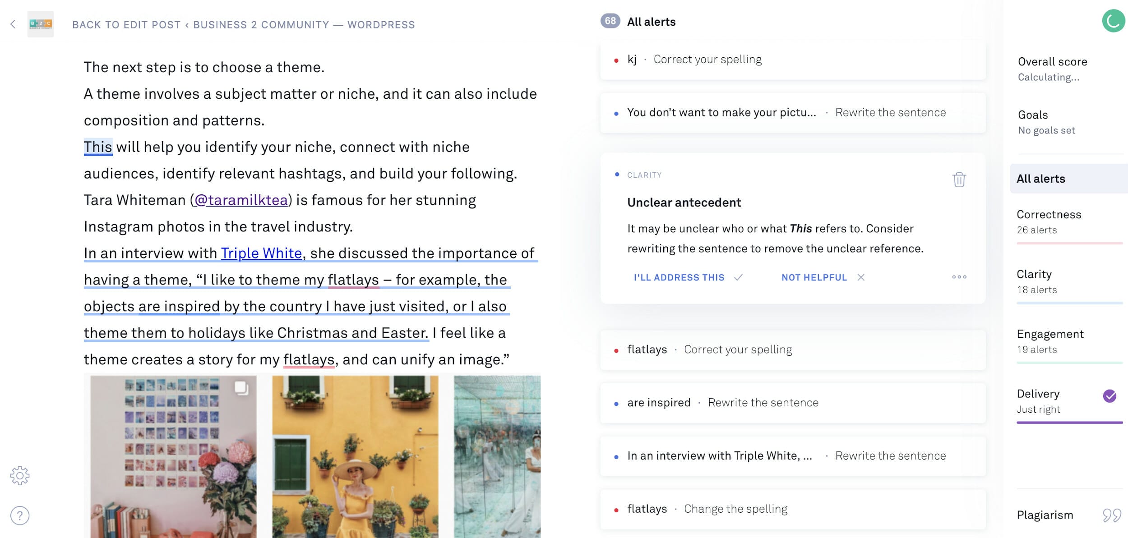Click I'll Address This button
This screenshot has height=538, width=1128.
[x=688, y=277]
